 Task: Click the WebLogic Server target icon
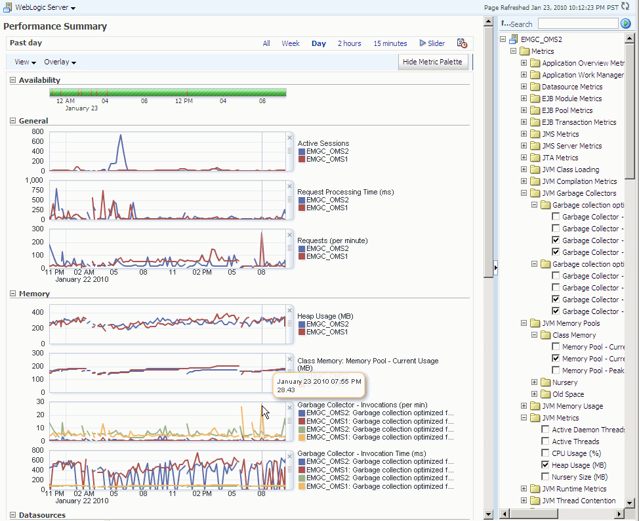click(7, 7)
